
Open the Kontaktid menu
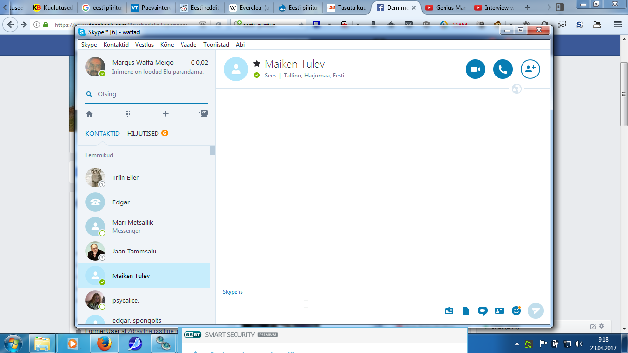click(x=116, y=45)
